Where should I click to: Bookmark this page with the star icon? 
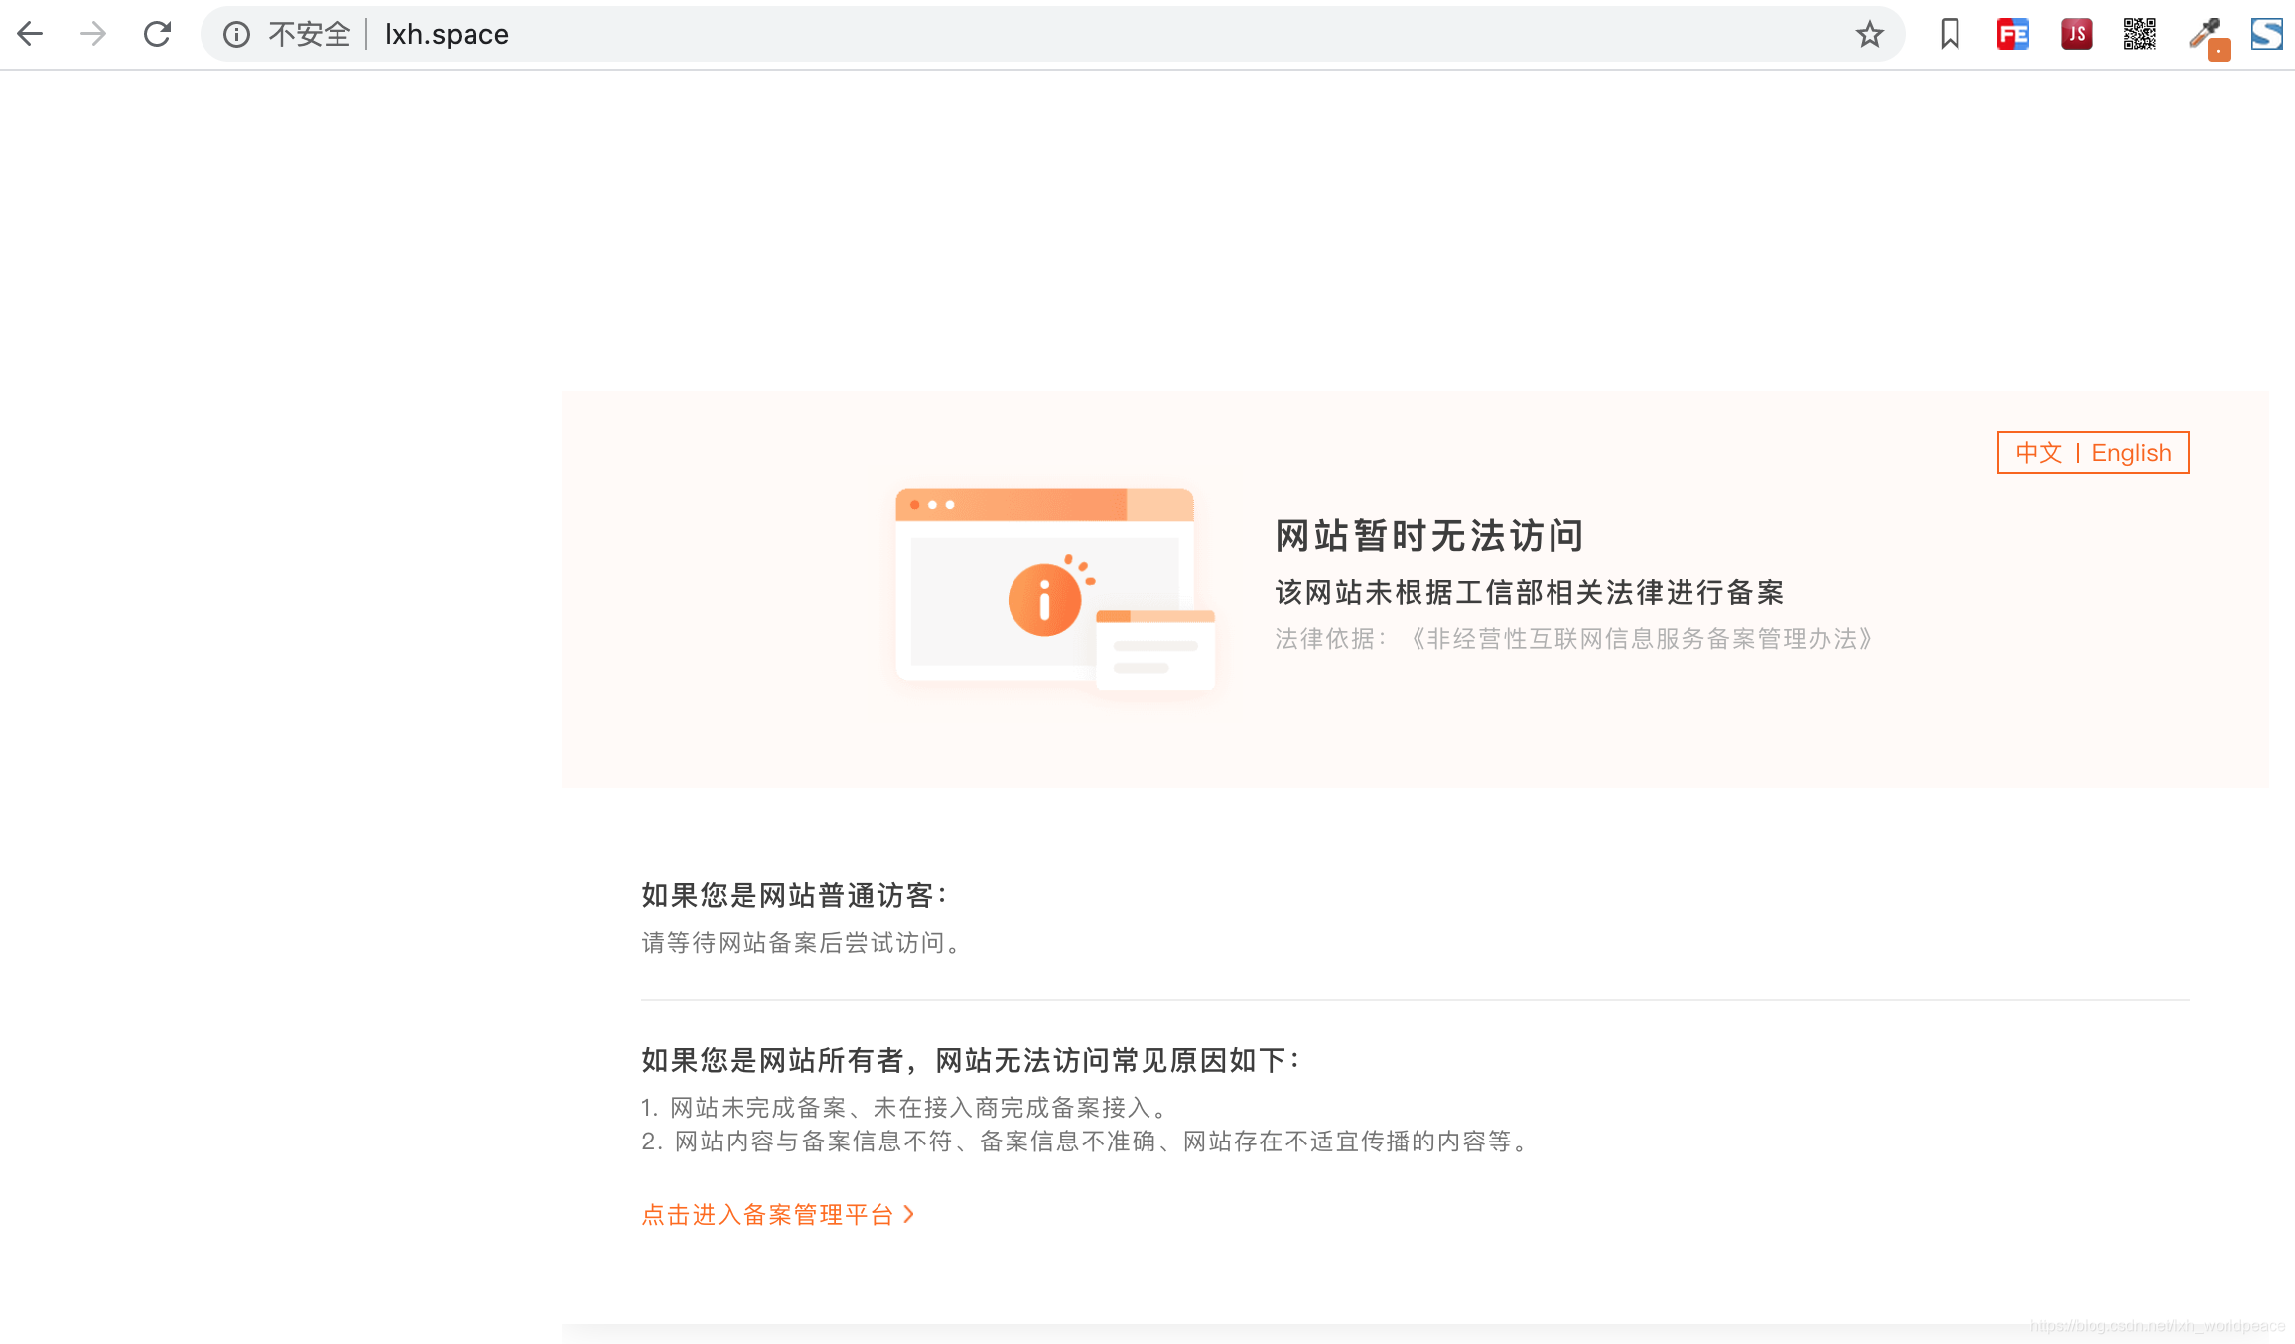click(x=1869, y=34)
